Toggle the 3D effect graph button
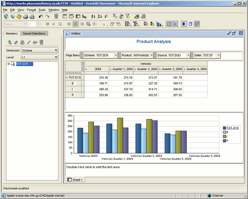Image resolution: width=248 pixels, height=199 pixels. point(191,24)
